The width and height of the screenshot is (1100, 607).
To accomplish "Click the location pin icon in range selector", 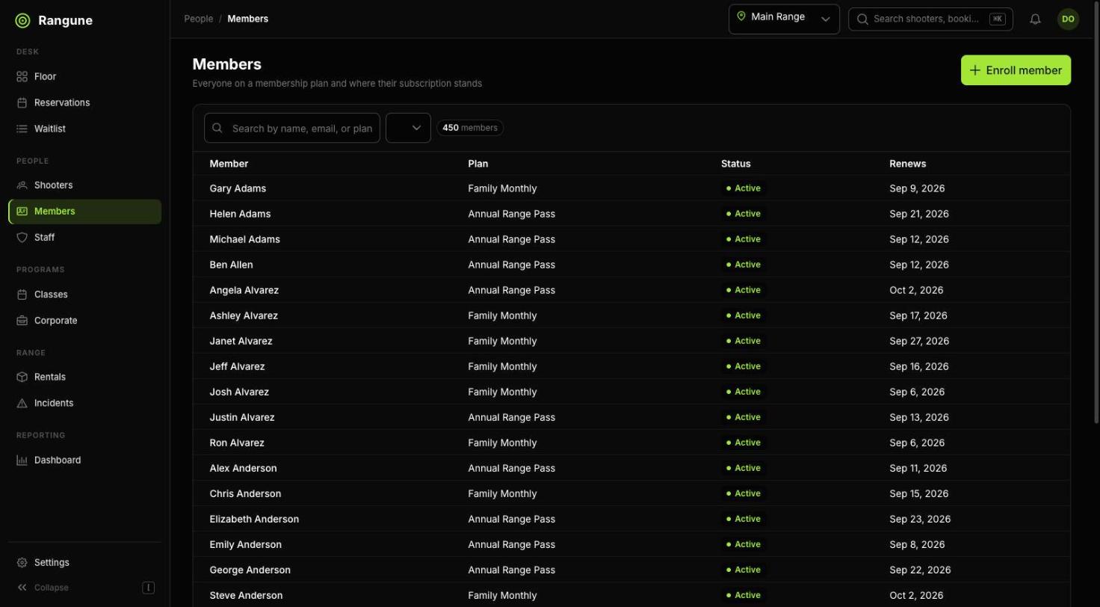I will [741, 16].
